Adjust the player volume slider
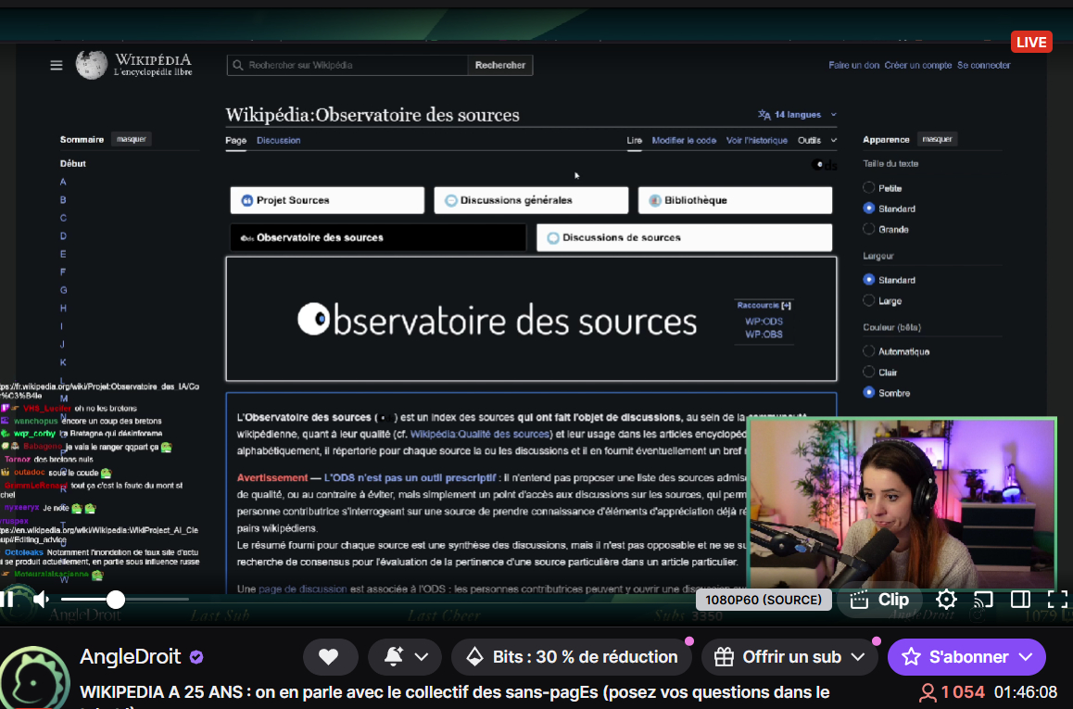 [115, 600]
